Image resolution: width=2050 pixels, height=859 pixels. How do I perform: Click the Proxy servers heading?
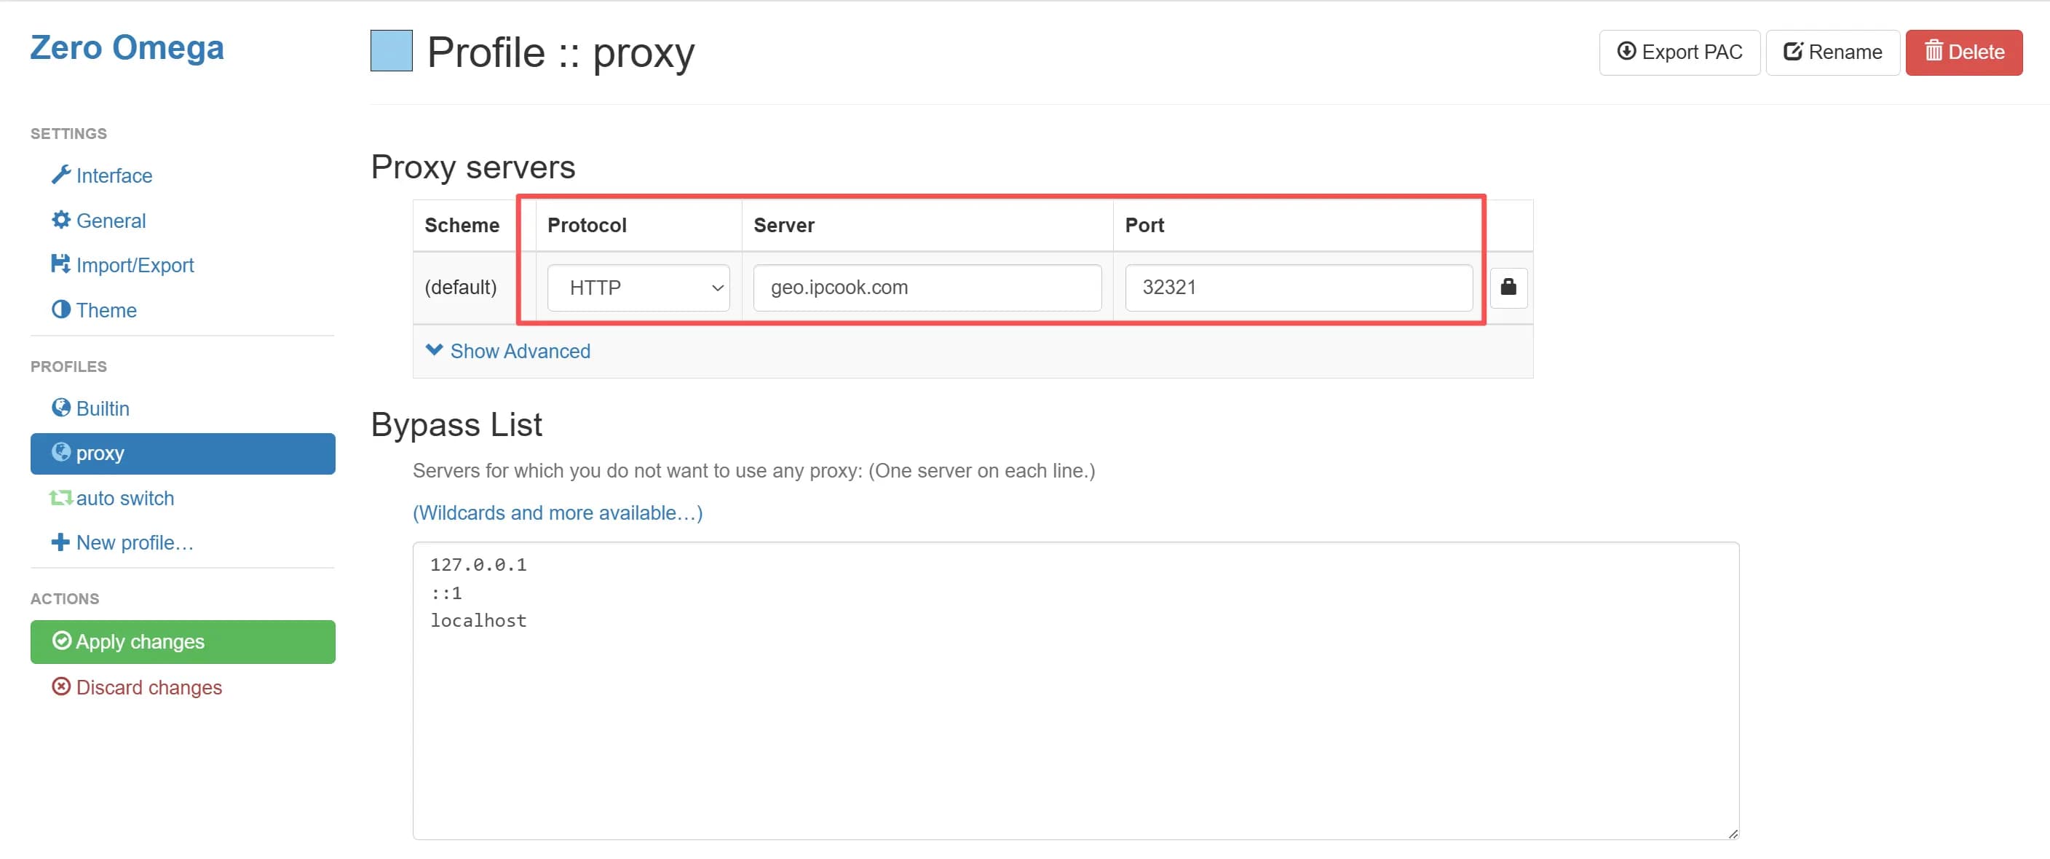472,167
